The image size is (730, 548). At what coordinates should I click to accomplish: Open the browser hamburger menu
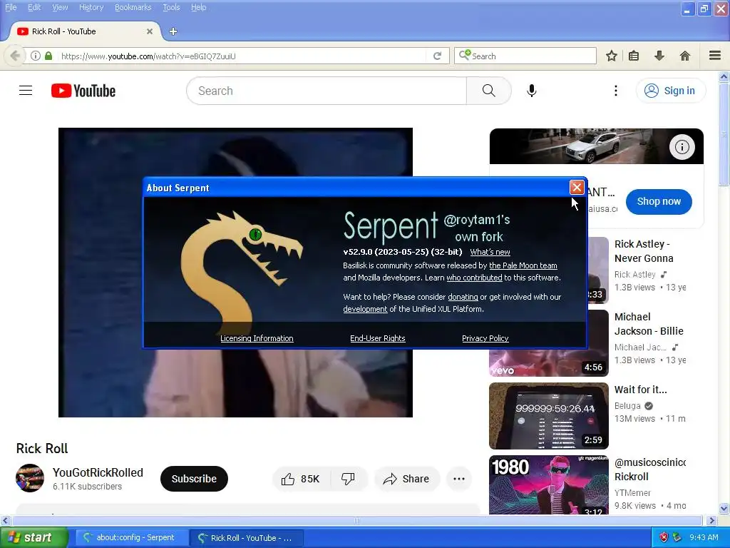click(715, 56)
